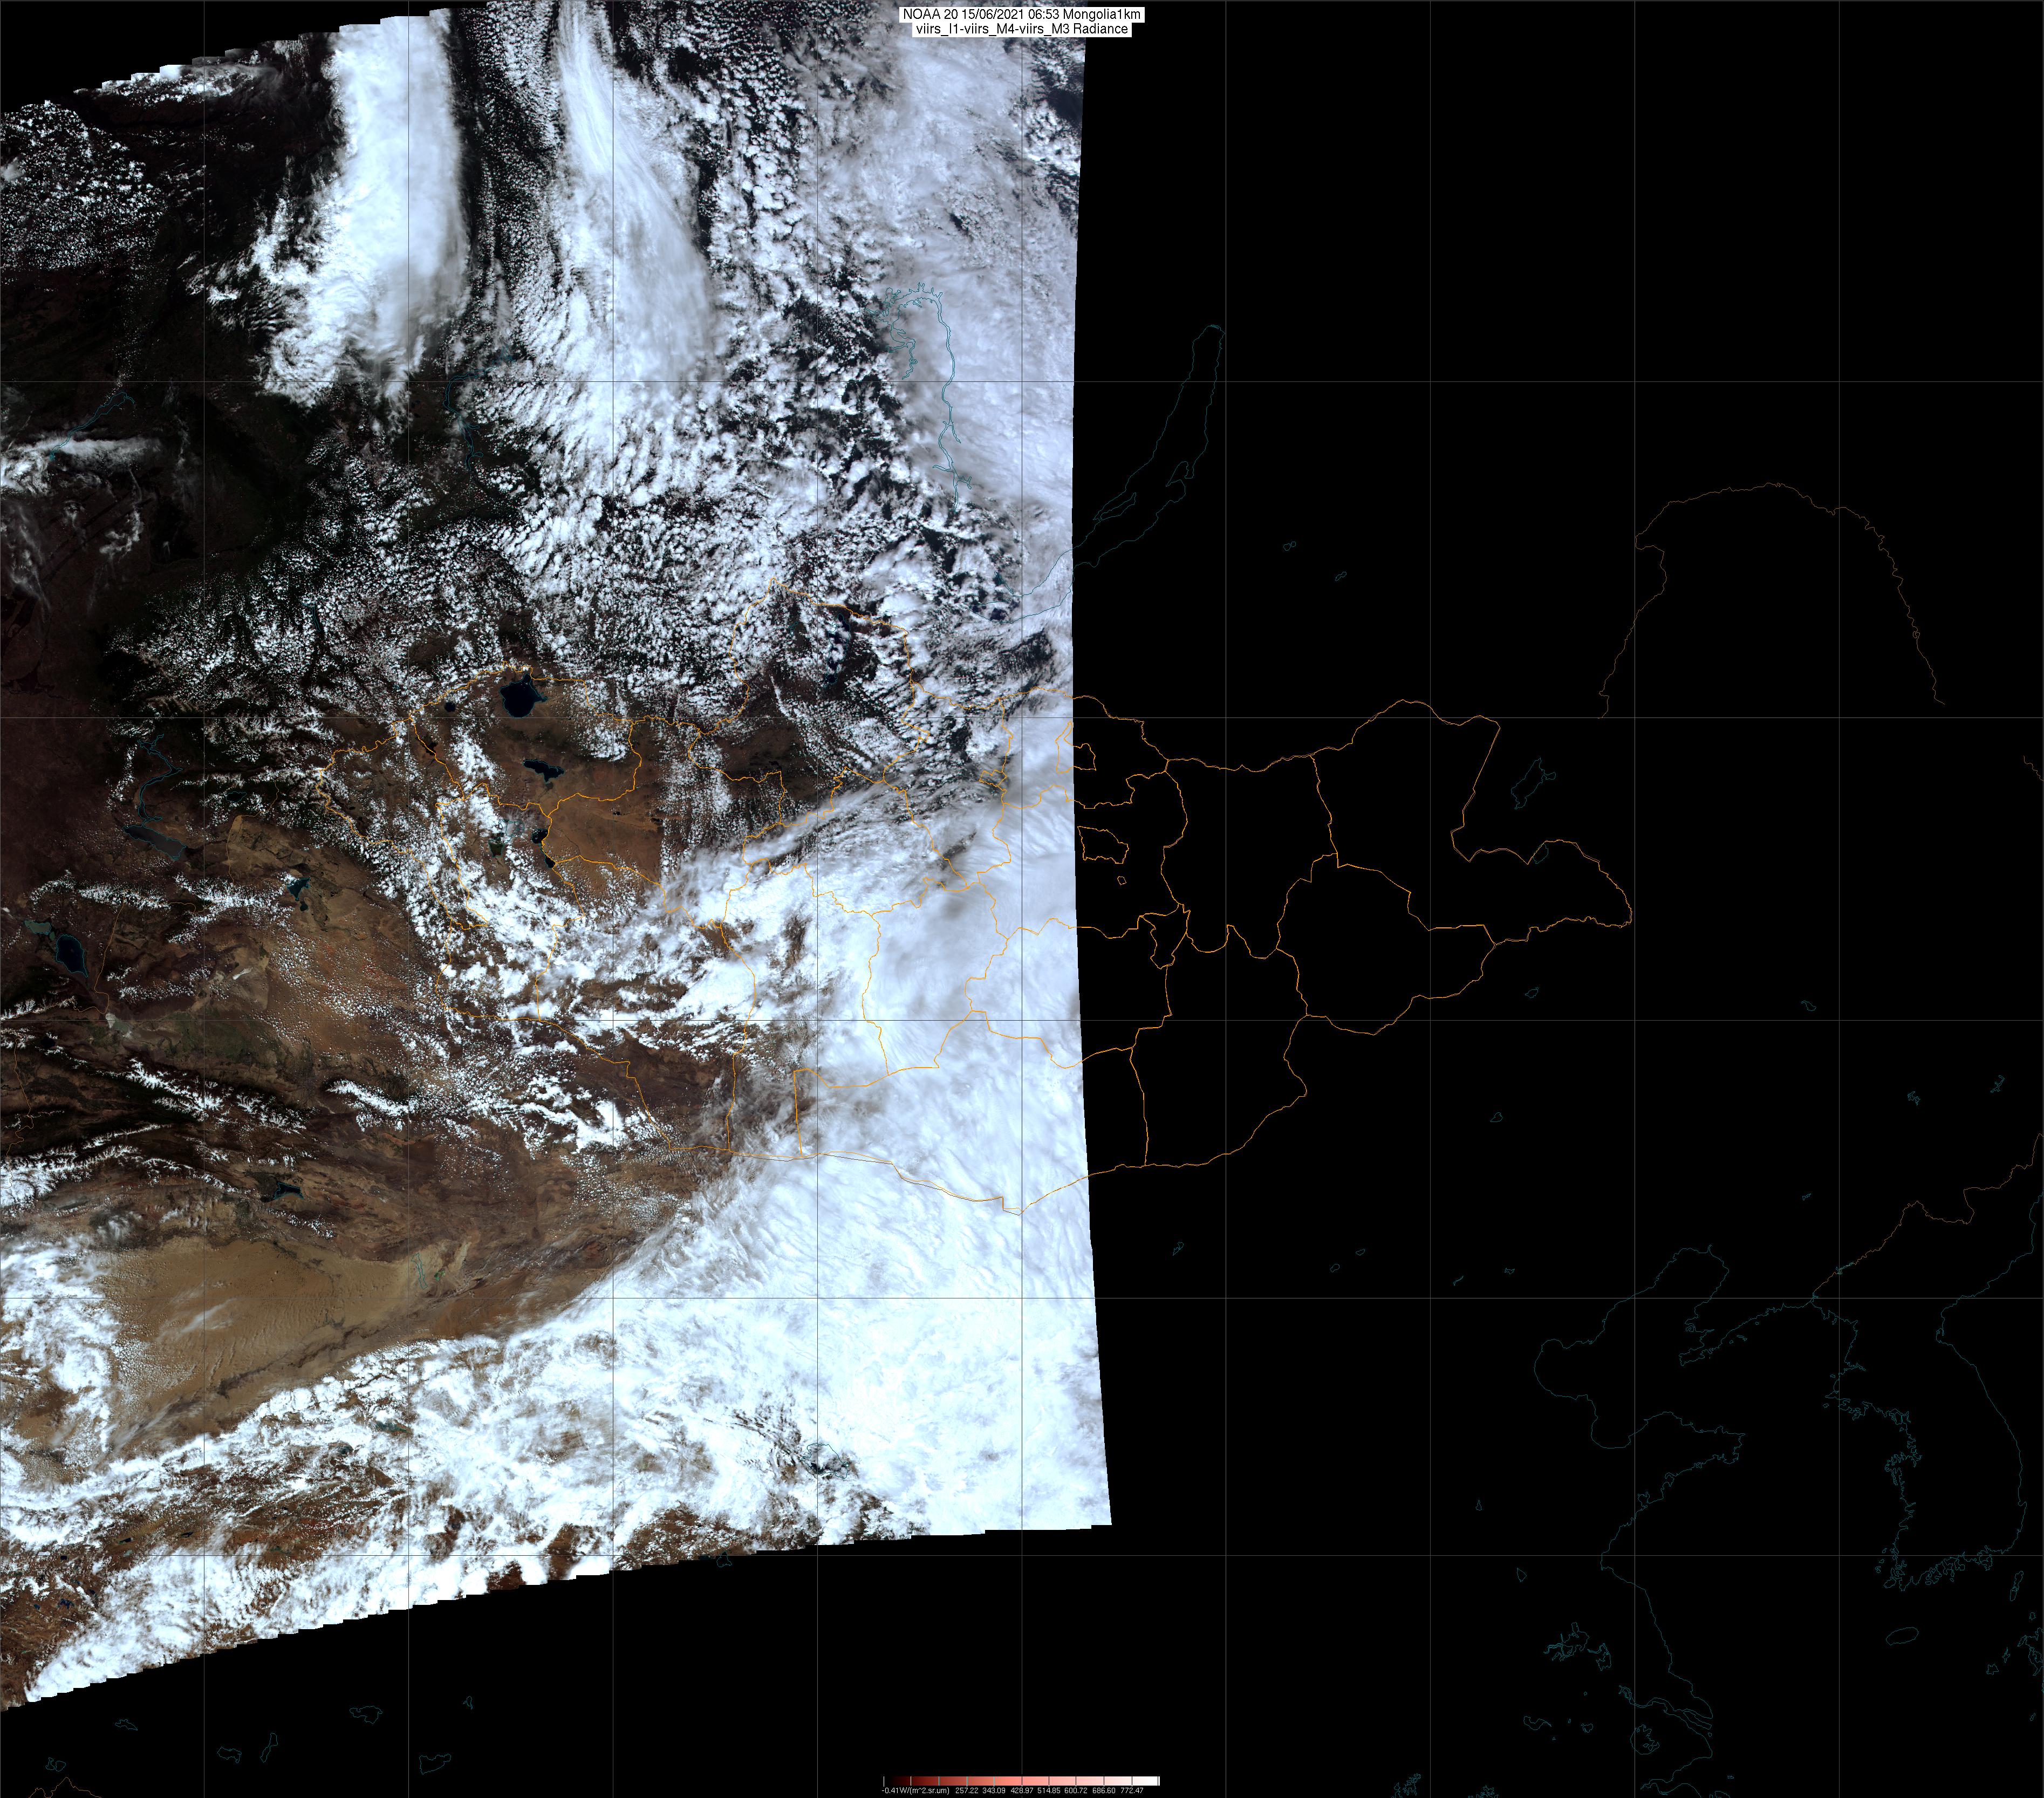
Task: Click the 257.22 colorbar tick label
Action: 967,1791
